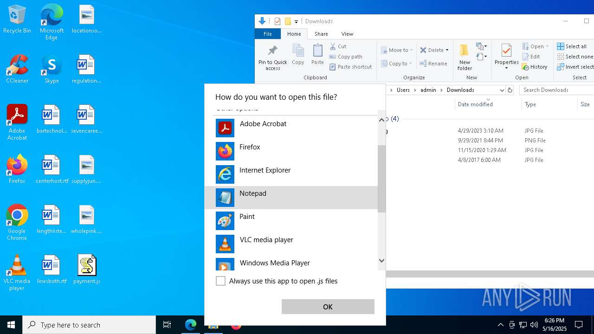Choose Adobe Acrobat in the open-with list
The width and height of the screenshot is (594, 334).
point(291,128)
